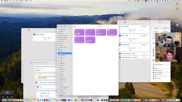
Task: Open the Extract Live Photo shortcut card
Action: 79,40
